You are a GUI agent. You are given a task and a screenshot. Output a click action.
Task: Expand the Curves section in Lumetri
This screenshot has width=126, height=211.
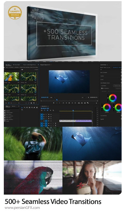102,79
